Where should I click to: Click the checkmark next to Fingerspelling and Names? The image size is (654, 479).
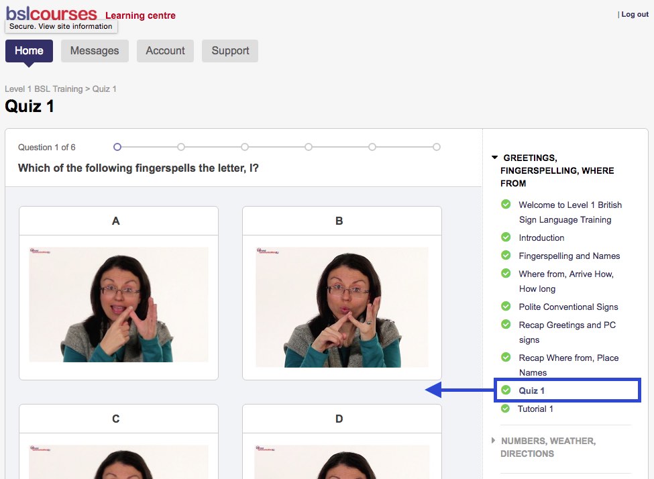pyautogui.click(x=505, y=255)
